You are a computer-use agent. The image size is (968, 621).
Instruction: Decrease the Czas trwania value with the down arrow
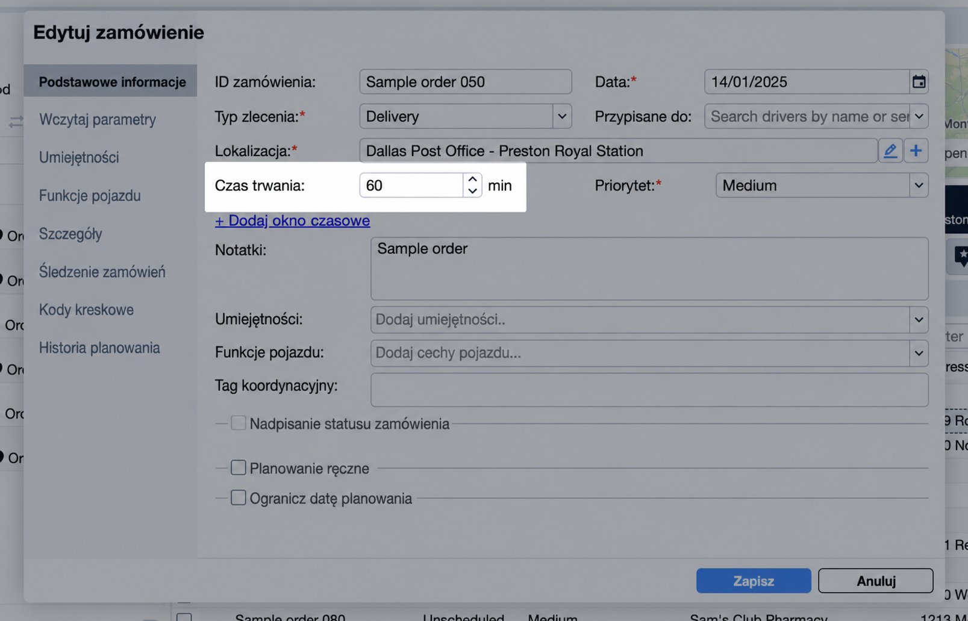(x=473, y=191)
